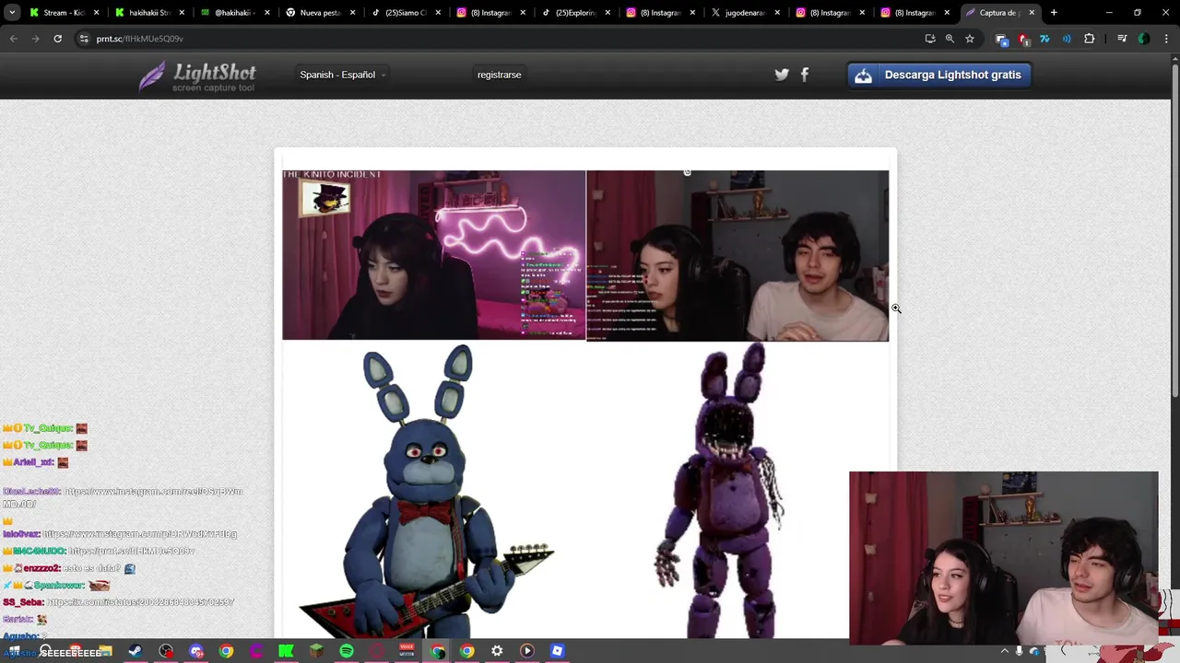Image resolution: width=1180 pixels, height=663 pixels.
Task: Open the LightShot Facebook icon
Action: tap(805, 75)
